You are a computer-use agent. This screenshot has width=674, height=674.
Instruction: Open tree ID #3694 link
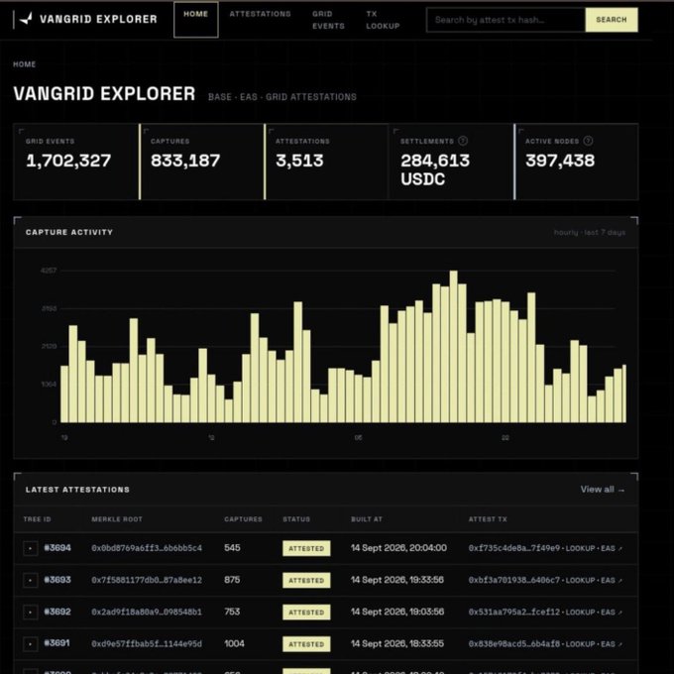click(57, 547)
